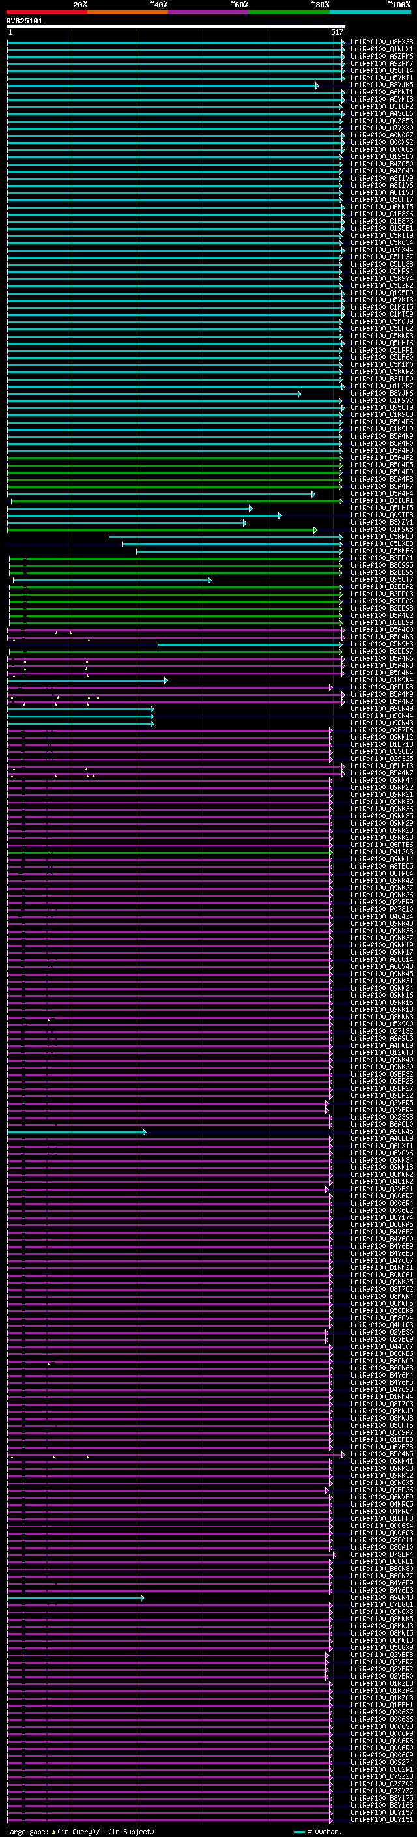Click the green bar of UniRef100_P41203
Viewport: 417px width, 1837px height.
(x=169, y=853)
